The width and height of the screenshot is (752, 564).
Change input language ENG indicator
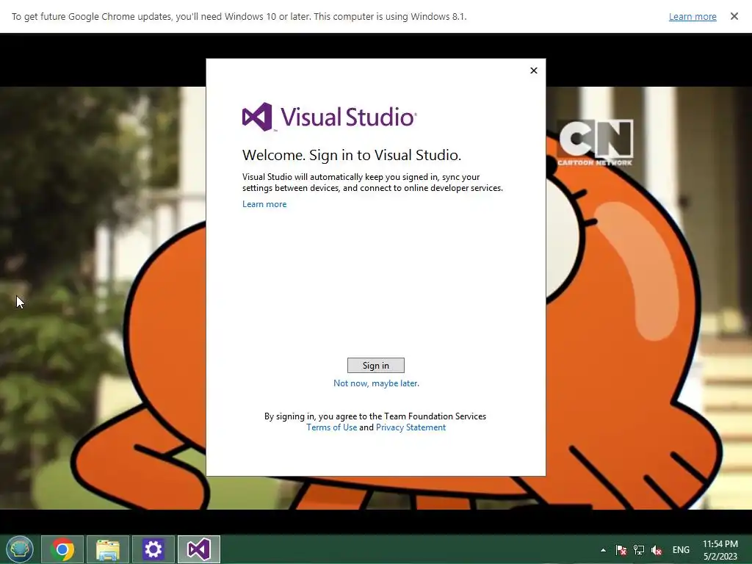pyautogui.click(x=681, y=550)
